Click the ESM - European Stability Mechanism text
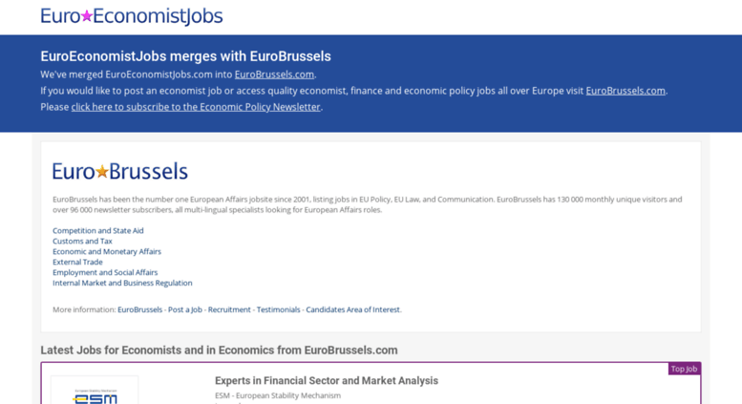 278,395
